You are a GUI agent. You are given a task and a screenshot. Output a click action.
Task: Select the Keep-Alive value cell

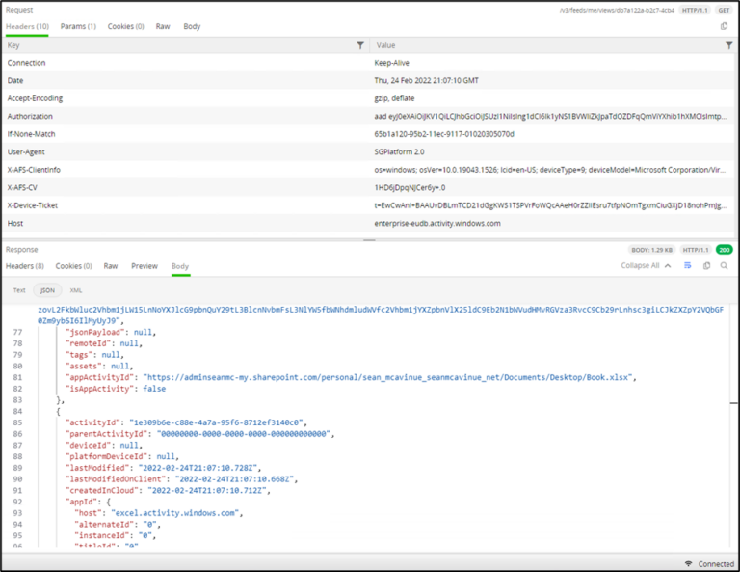coord(392,63)
